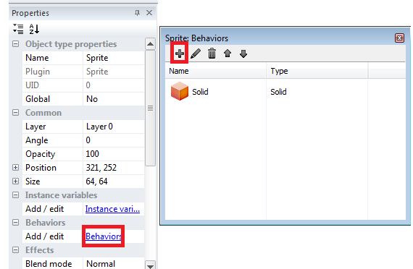
Task: Move behavior up with up arrow
Action: click(228, 54)
